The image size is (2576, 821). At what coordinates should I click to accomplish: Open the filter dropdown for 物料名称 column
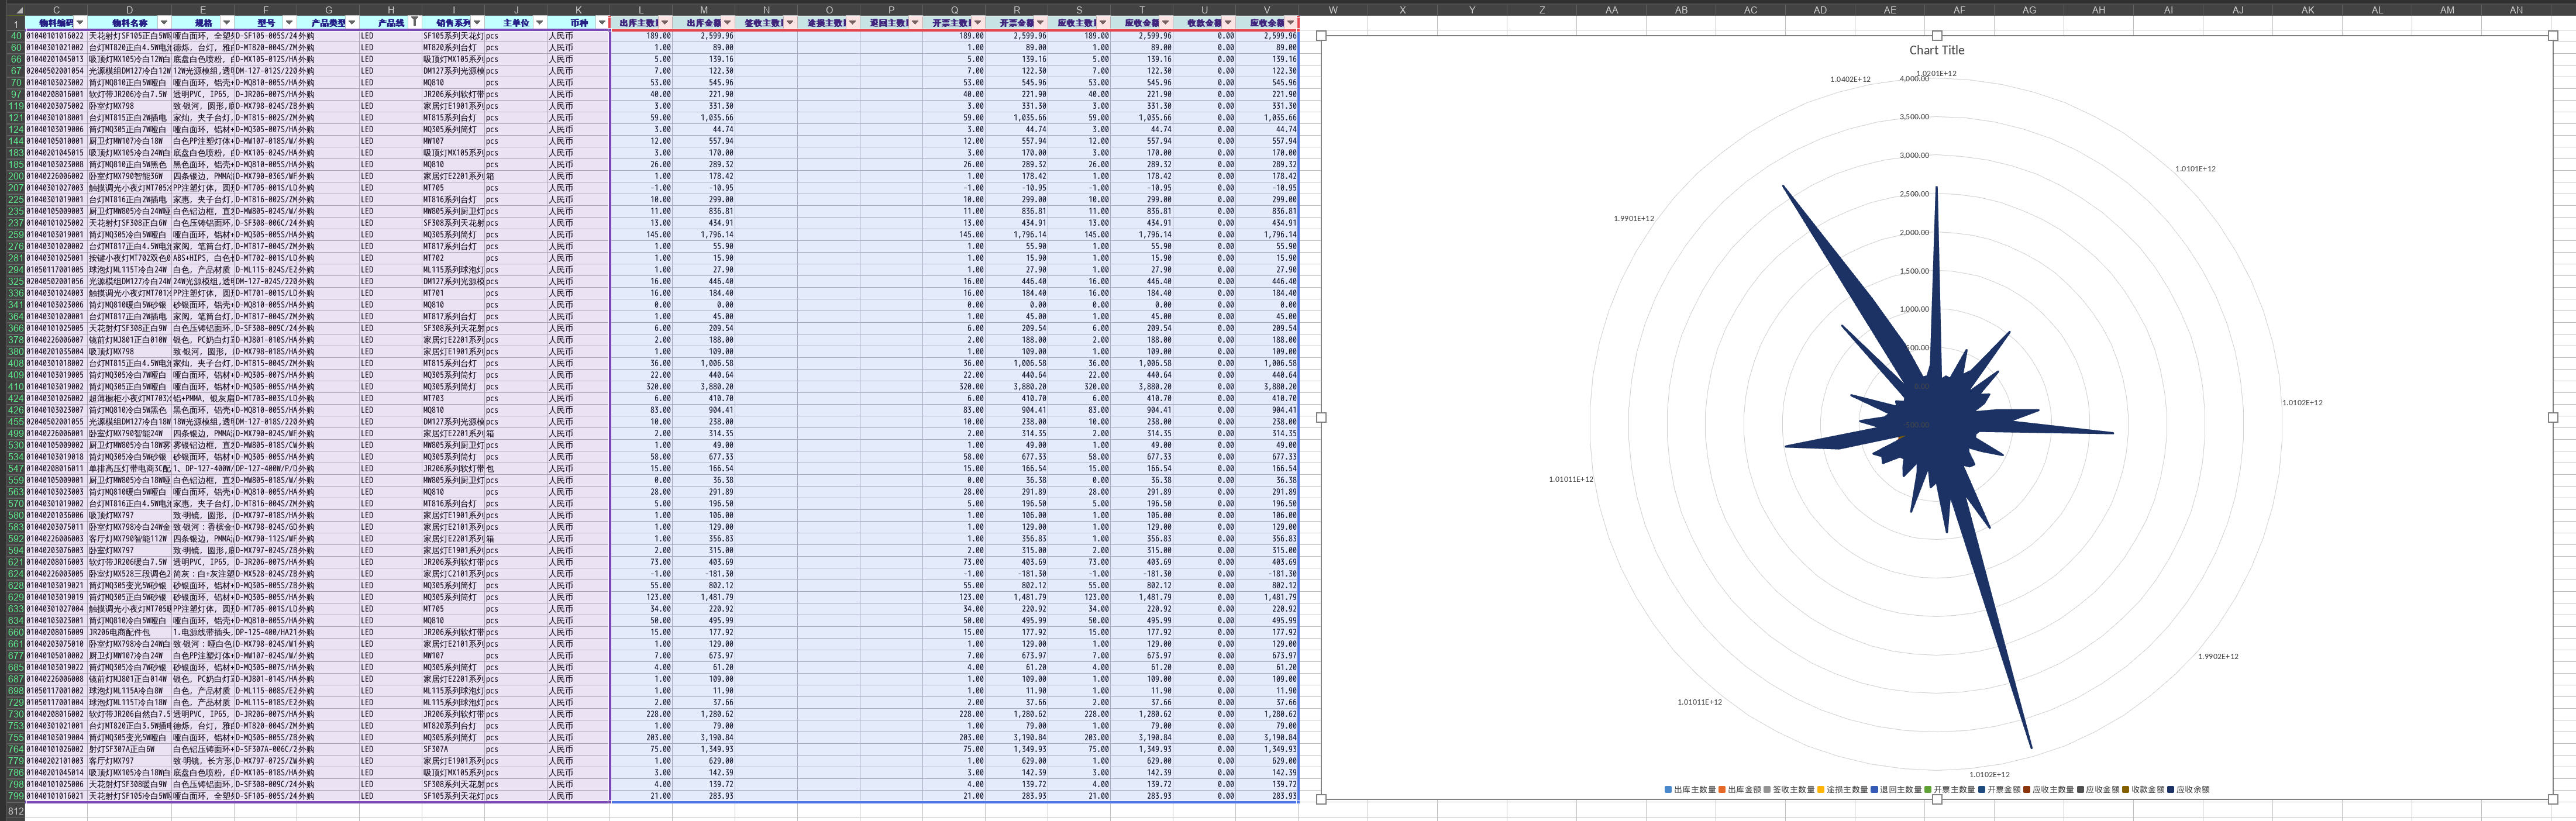click(x=164, y=22)
